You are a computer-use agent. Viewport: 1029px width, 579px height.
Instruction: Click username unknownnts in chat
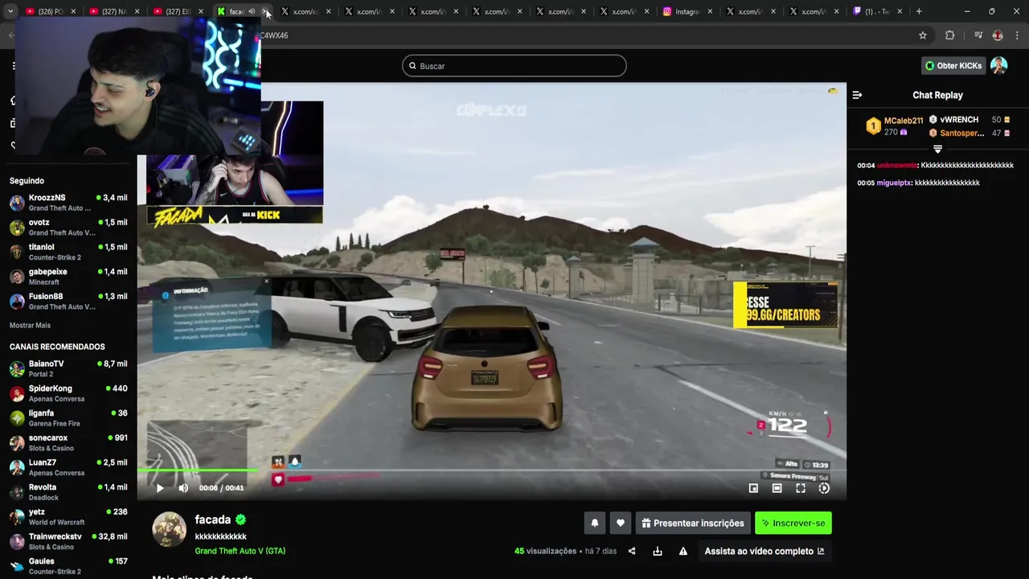pyautogui.click(x=897, y=166)
